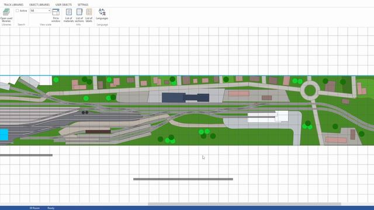Open List of sections
Viewport: 374px width, 210px height.
[x=79, y=15]
